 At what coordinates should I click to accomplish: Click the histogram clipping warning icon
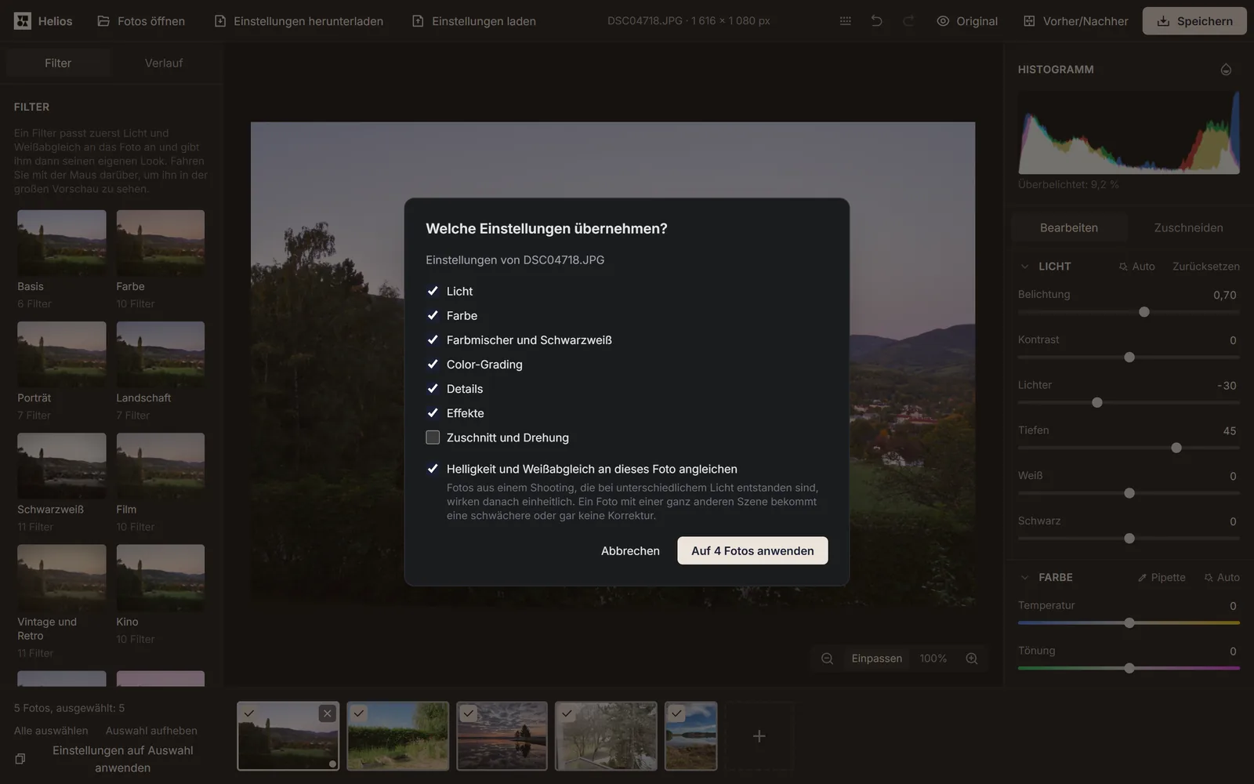click(x=1226, y=70)
